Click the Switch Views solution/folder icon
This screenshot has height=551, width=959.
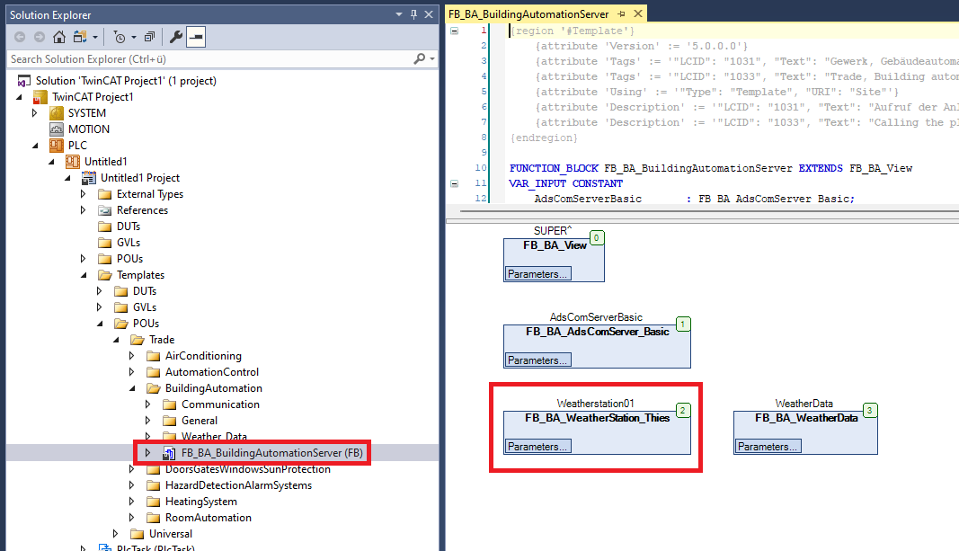pyautogui.click(x=80, y=37)
